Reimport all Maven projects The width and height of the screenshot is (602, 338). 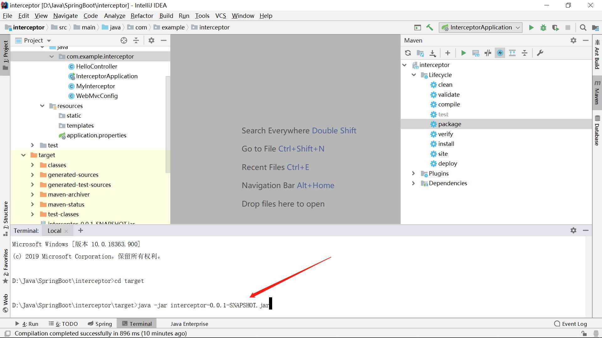click(x=408, y=53)
